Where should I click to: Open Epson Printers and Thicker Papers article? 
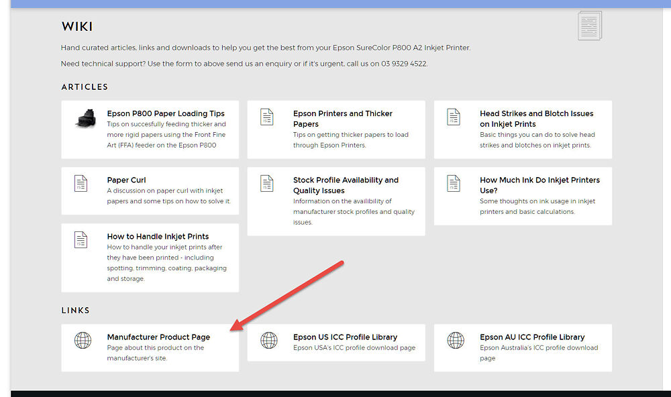pyautogui.click(x=343, y=119)
